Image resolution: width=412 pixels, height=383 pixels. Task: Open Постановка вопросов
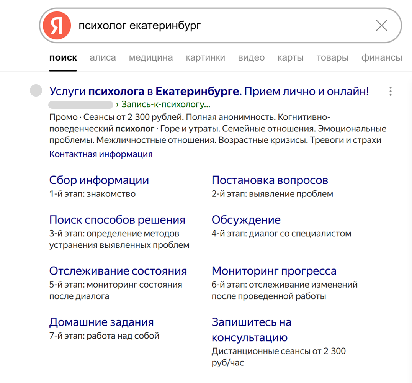click(x=270, y=180)
